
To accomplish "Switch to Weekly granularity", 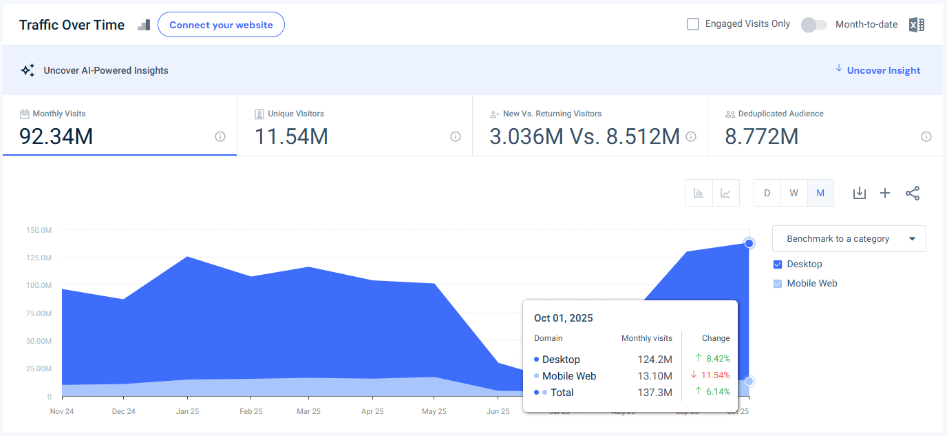I will click(794, 193).
